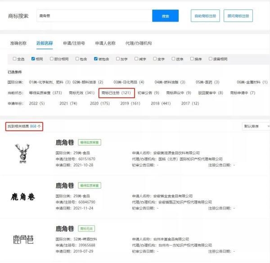
Task: Click the 等待实质审查 badge on the first result
Action: click(90, 142)
